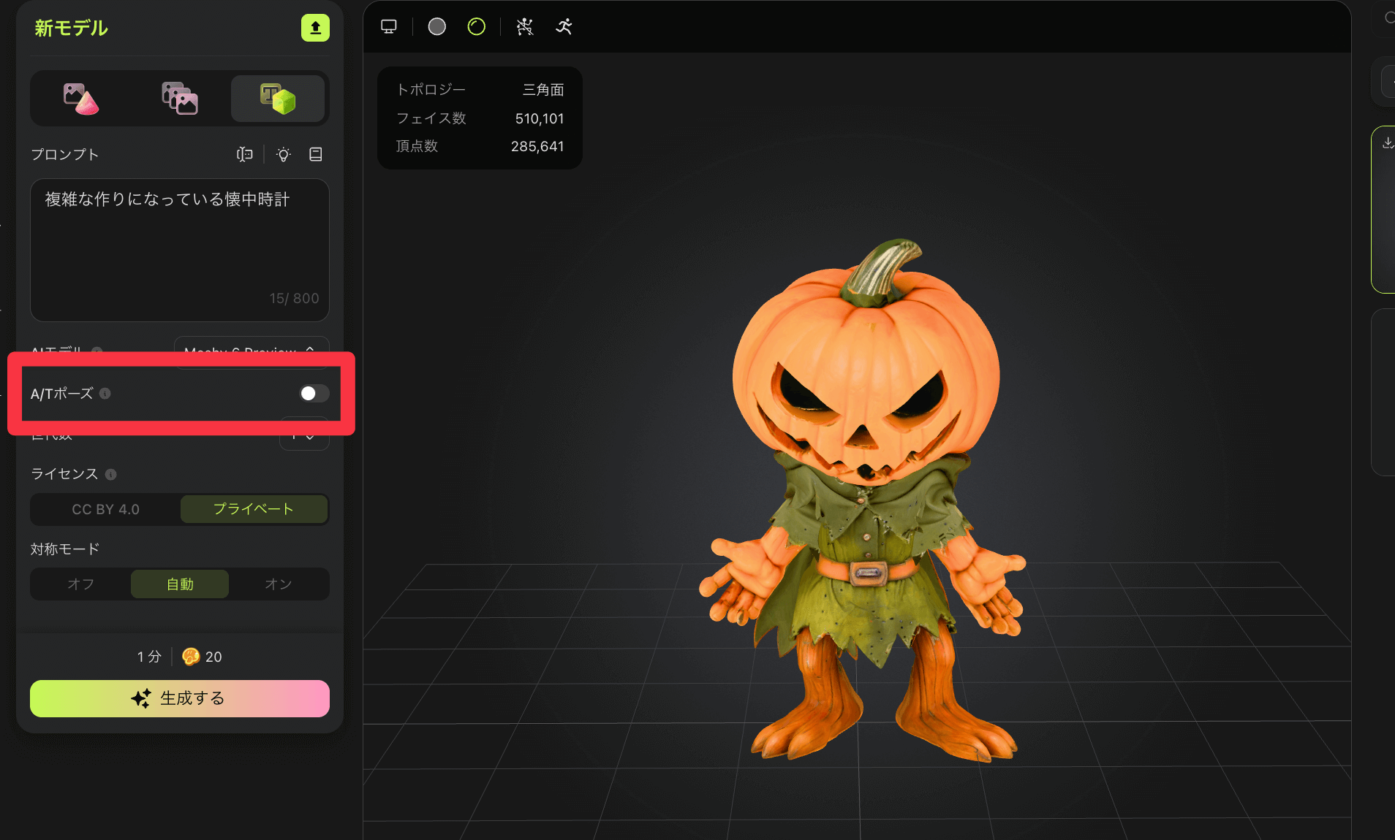Toggle the A/Tポーズ switch
The width and height of the screenshot is (1395, 840).
click(314, 394)
